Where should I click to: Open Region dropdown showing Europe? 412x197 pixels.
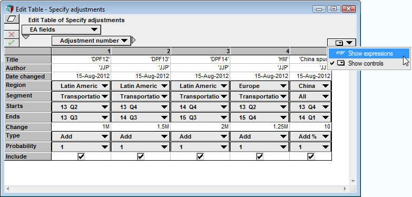[260, 86]
